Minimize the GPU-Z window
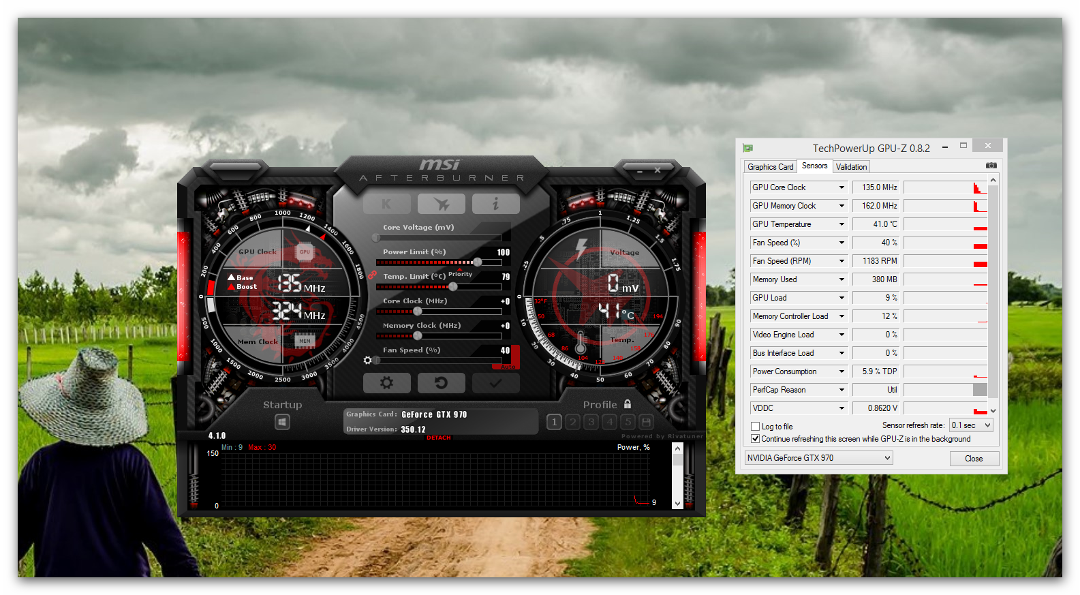Image resolution: width=1080 pixels, height=595 pixels. 945,147
